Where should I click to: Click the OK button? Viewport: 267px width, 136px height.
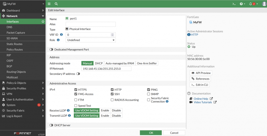[151, 133]
